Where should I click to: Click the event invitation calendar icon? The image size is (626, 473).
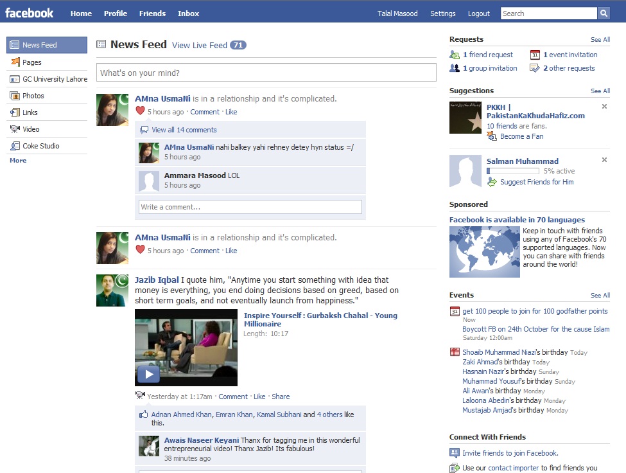(535, 54)
